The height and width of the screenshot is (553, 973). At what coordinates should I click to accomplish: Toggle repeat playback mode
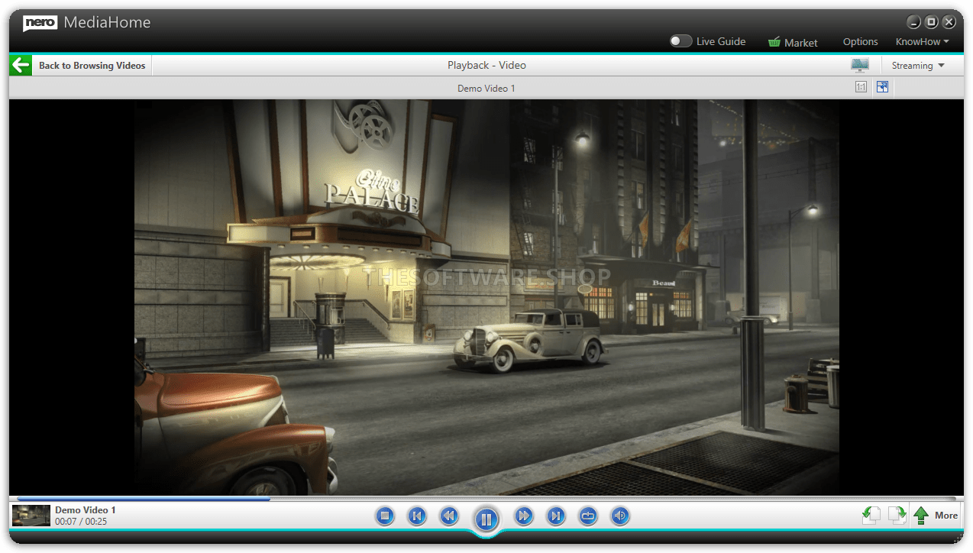click(x=588, y=516)
